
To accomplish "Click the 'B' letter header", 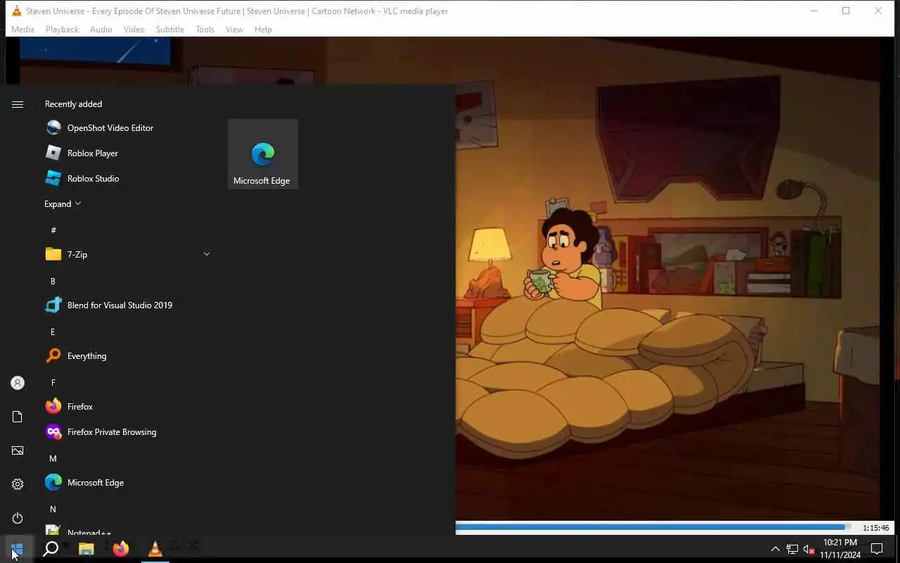I will click(53, 281).
